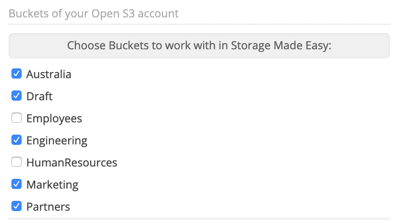Click the Partners bucket label

(x=48, y=207)
